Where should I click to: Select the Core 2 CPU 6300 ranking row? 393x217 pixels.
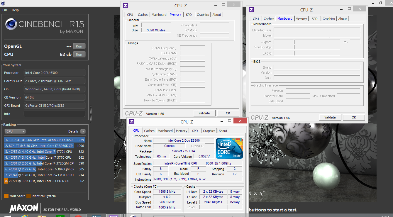point(45,181)
